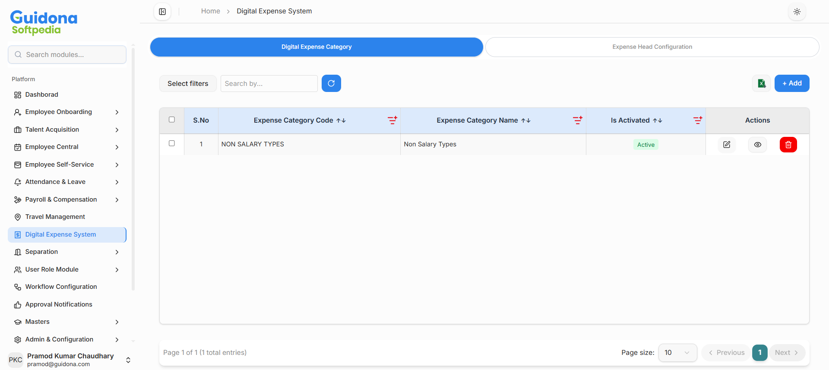Open Select filters button
Viewport: 829px width, 370px height.
tap(188, 84)
